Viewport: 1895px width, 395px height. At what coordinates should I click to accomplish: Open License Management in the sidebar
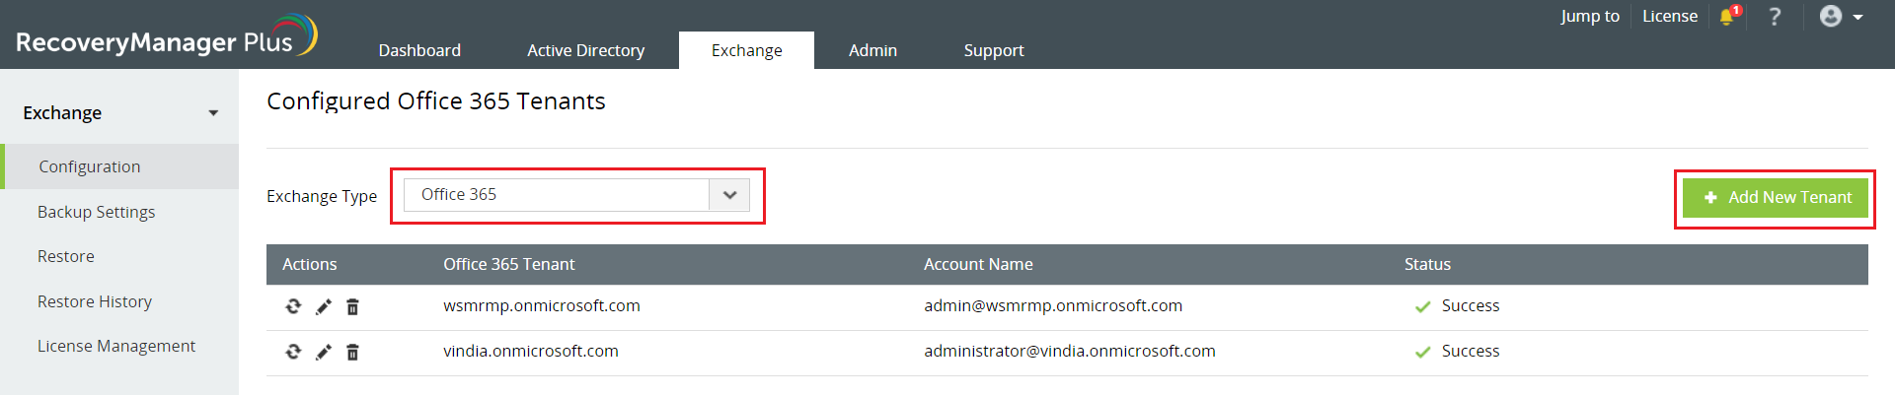click(116, 346)
